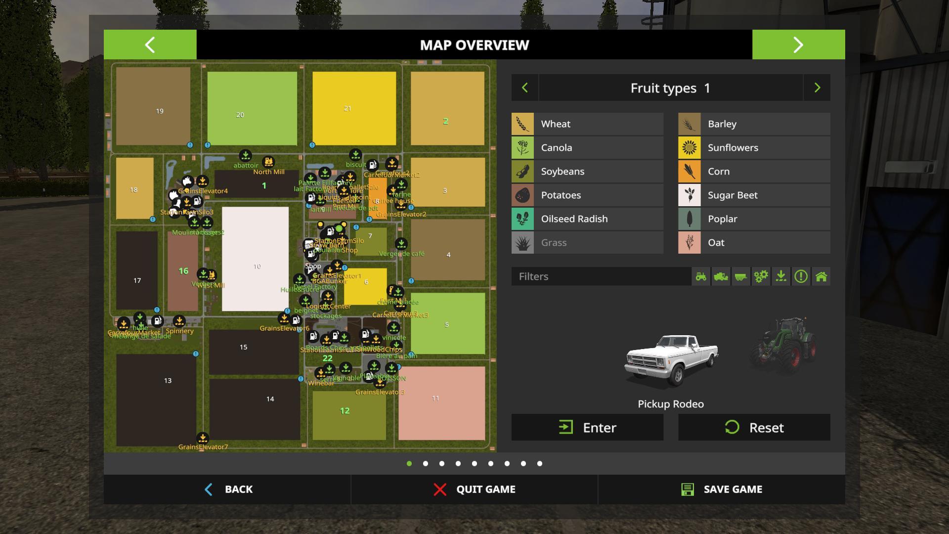Image resolution: width=949 pixels, height=534 pixels.
Task: Go to next Fruit types page
Action: [817, 88]
